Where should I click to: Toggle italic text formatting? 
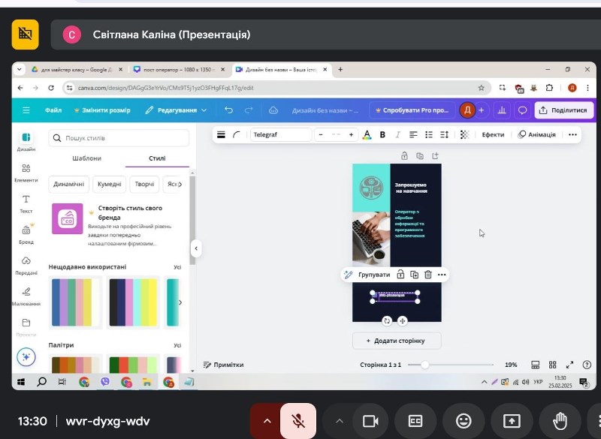click(x=397, y=135)
